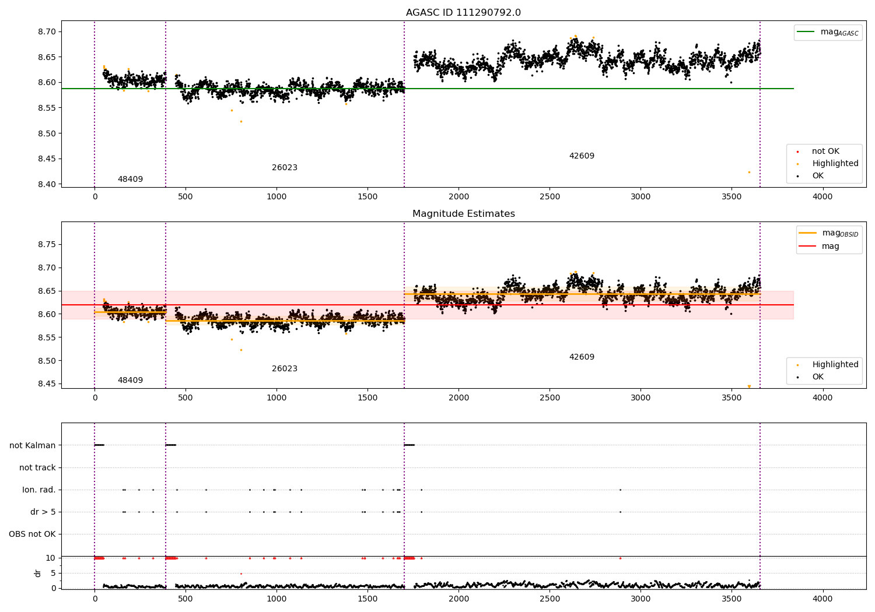Click the 4000 x-tick label under top plot
This screenshot has height=612, width=875.
click(822, 197)
